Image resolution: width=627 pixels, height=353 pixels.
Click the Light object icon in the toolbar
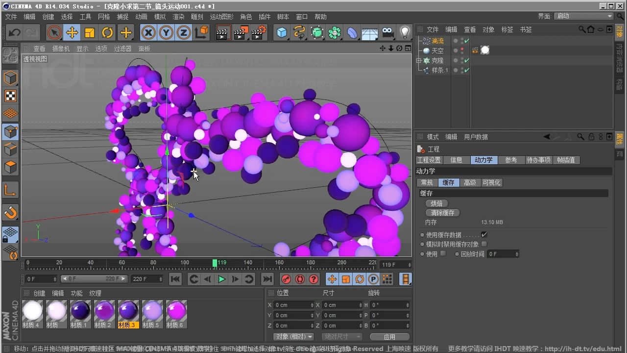pos(405,32)
